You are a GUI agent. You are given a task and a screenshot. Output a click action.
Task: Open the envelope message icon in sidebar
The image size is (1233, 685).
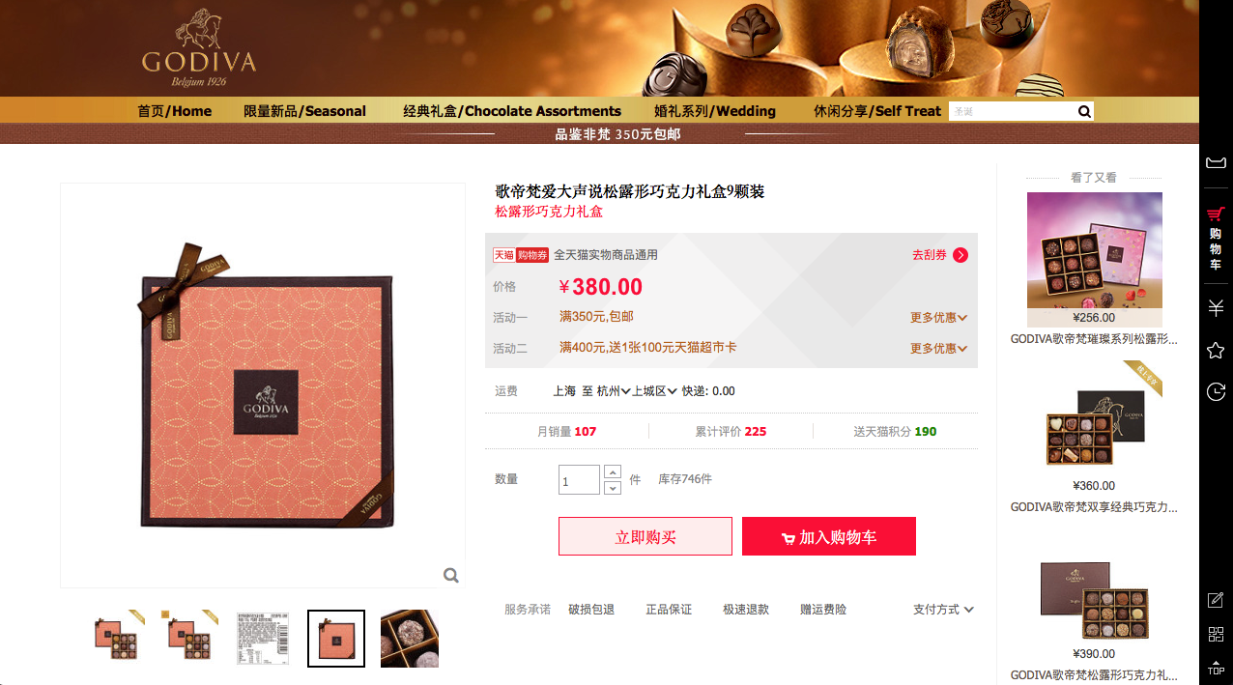(1216, 162)
